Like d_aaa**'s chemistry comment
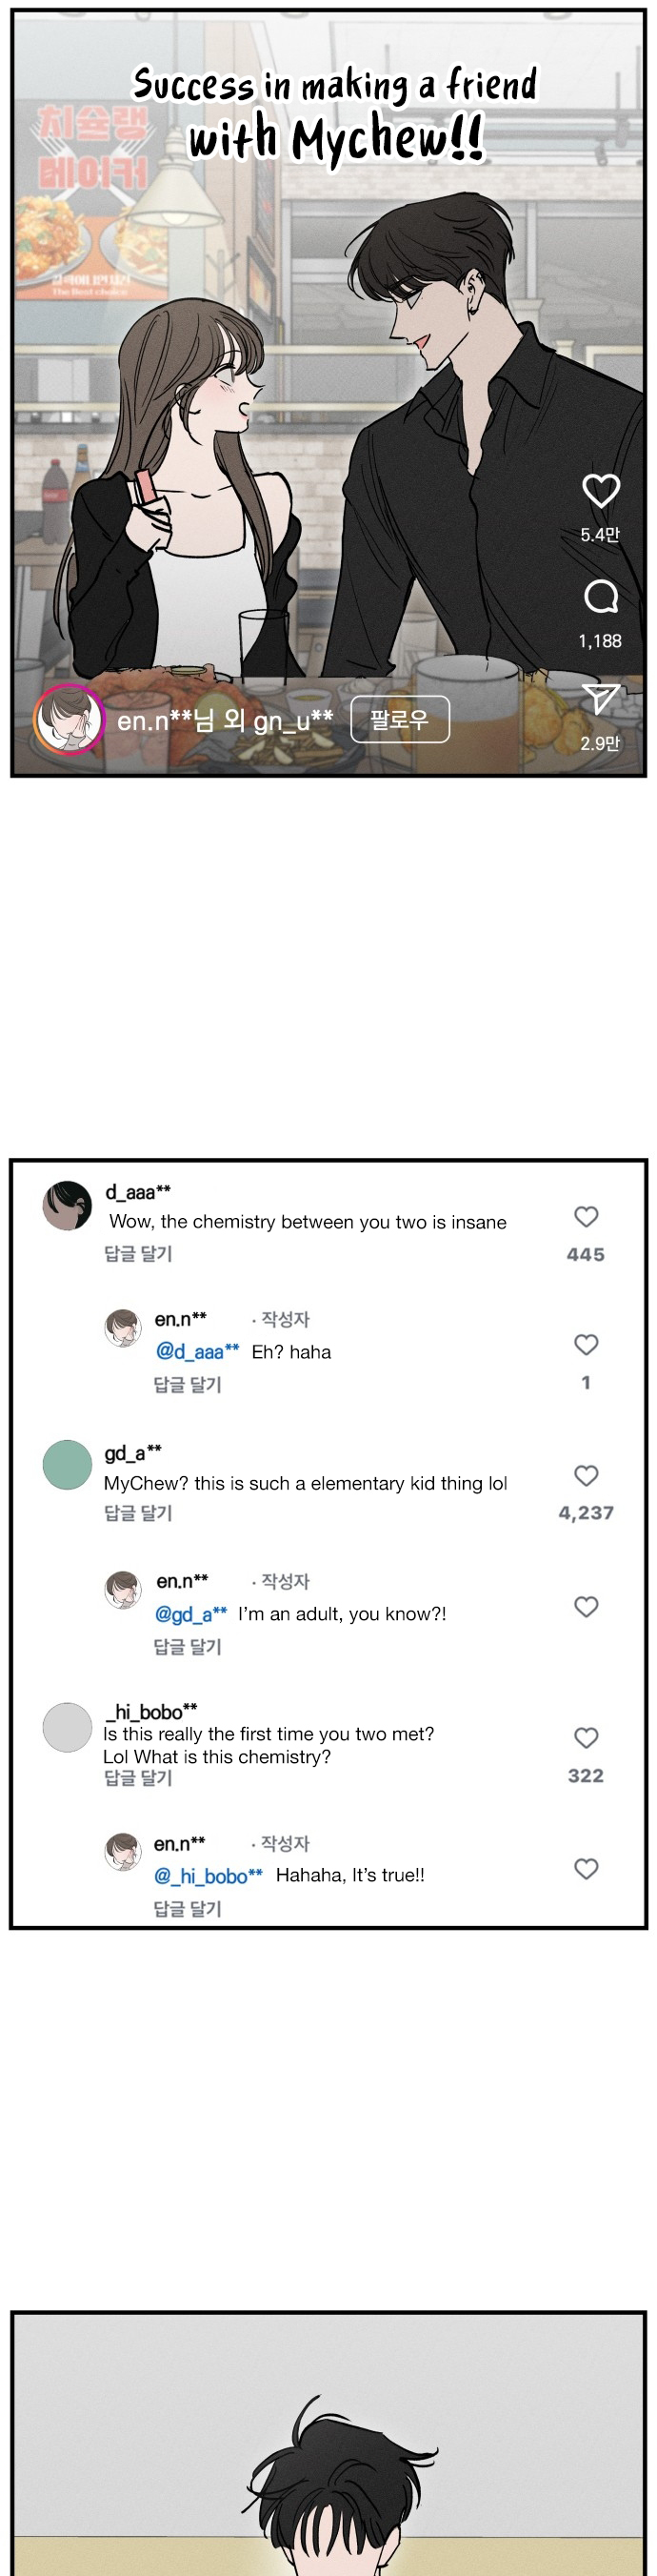 point(587,1216)
